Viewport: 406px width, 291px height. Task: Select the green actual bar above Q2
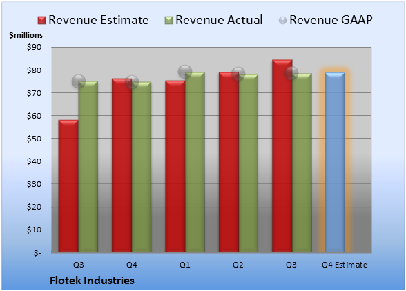click(x=249, y=163)
